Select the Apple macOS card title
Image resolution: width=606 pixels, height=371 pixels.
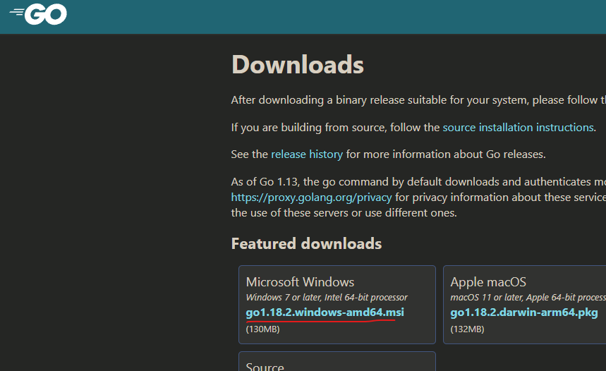(488, 282)
